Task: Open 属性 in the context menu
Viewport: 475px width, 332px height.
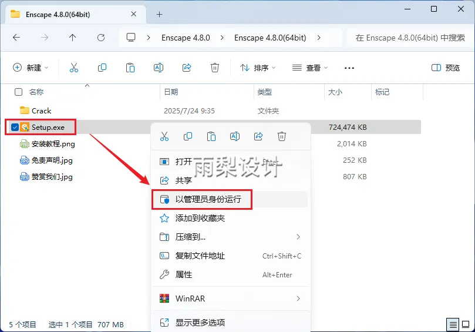Action: (231, 274)
